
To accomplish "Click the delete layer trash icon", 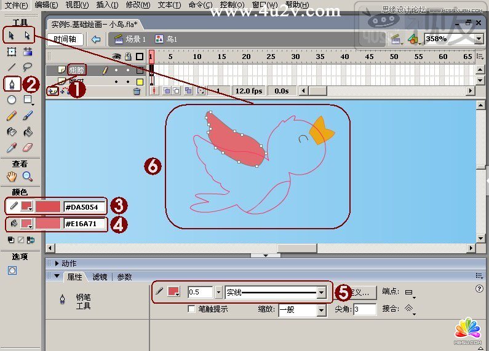I will [137, 91].
